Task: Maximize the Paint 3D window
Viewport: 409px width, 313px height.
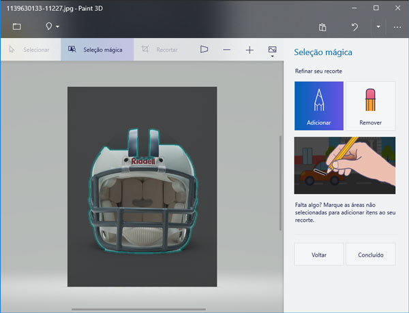Action: click(x=376, y=8)
